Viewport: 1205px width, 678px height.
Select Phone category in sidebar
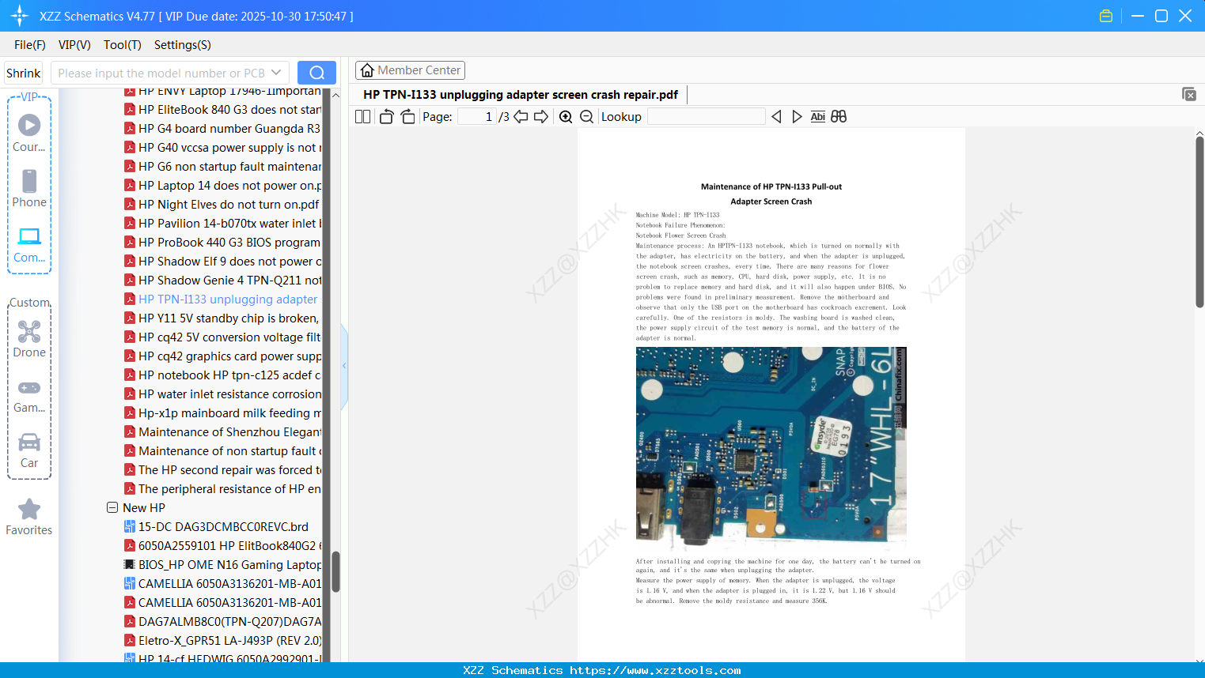point(29,188)
